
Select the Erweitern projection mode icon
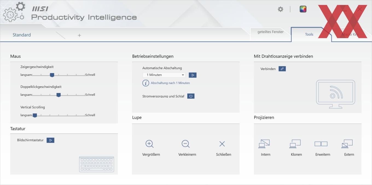(321, 144)
